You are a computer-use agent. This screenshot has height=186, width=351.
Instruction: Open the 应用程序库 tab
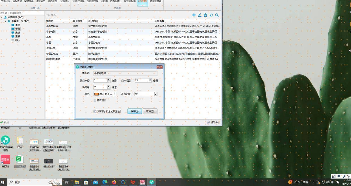(x=92, y=1)
